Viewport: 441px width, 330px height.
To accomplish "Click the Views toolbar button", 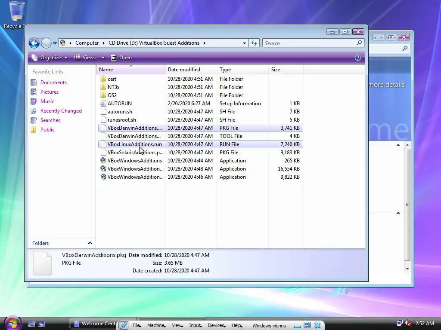I will coord(85,58).
